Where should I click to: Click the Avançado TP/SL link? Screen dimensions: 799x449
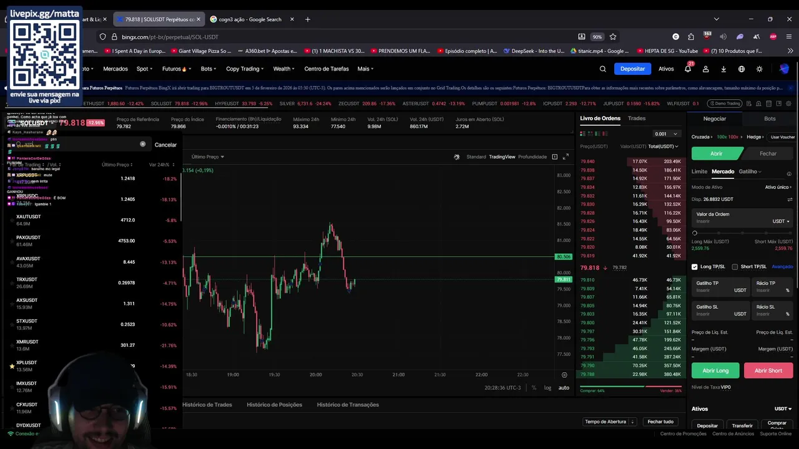coord(782,267)
